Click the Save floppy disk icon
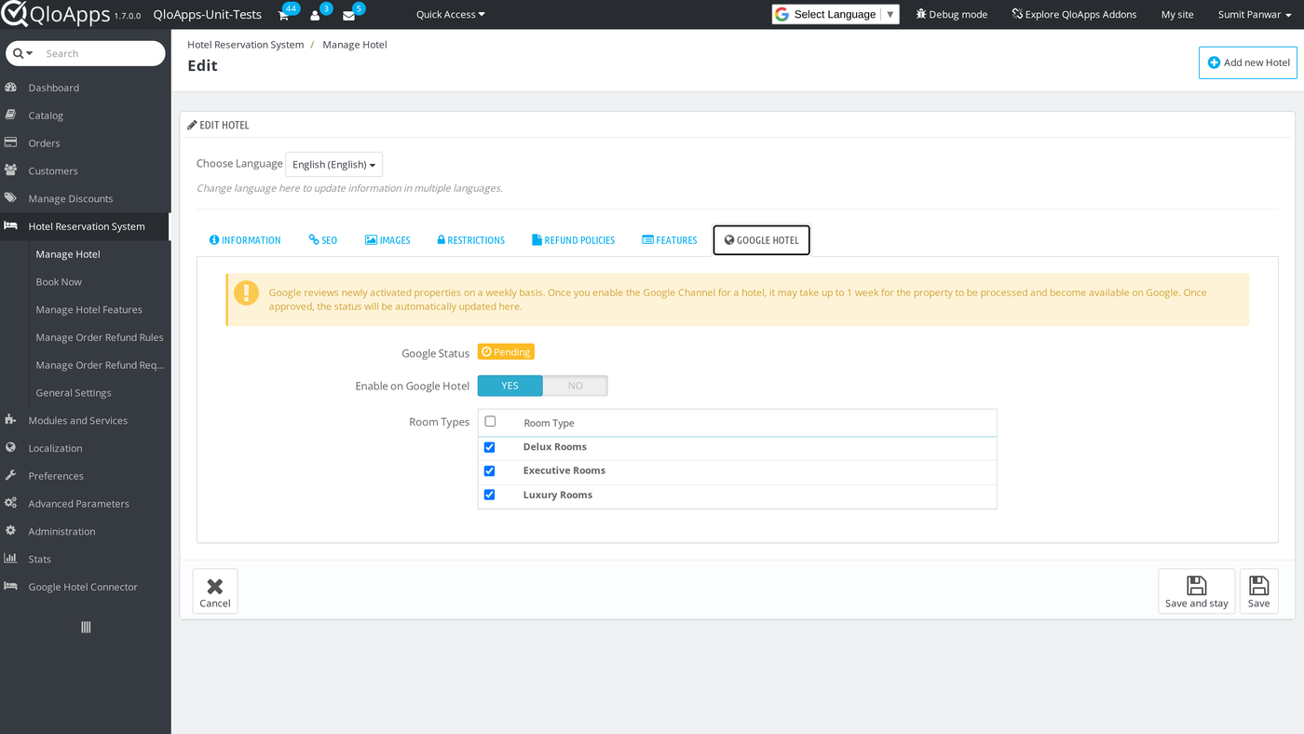The width and height of the screenshot is (1304, 734). click(1259, 585)
